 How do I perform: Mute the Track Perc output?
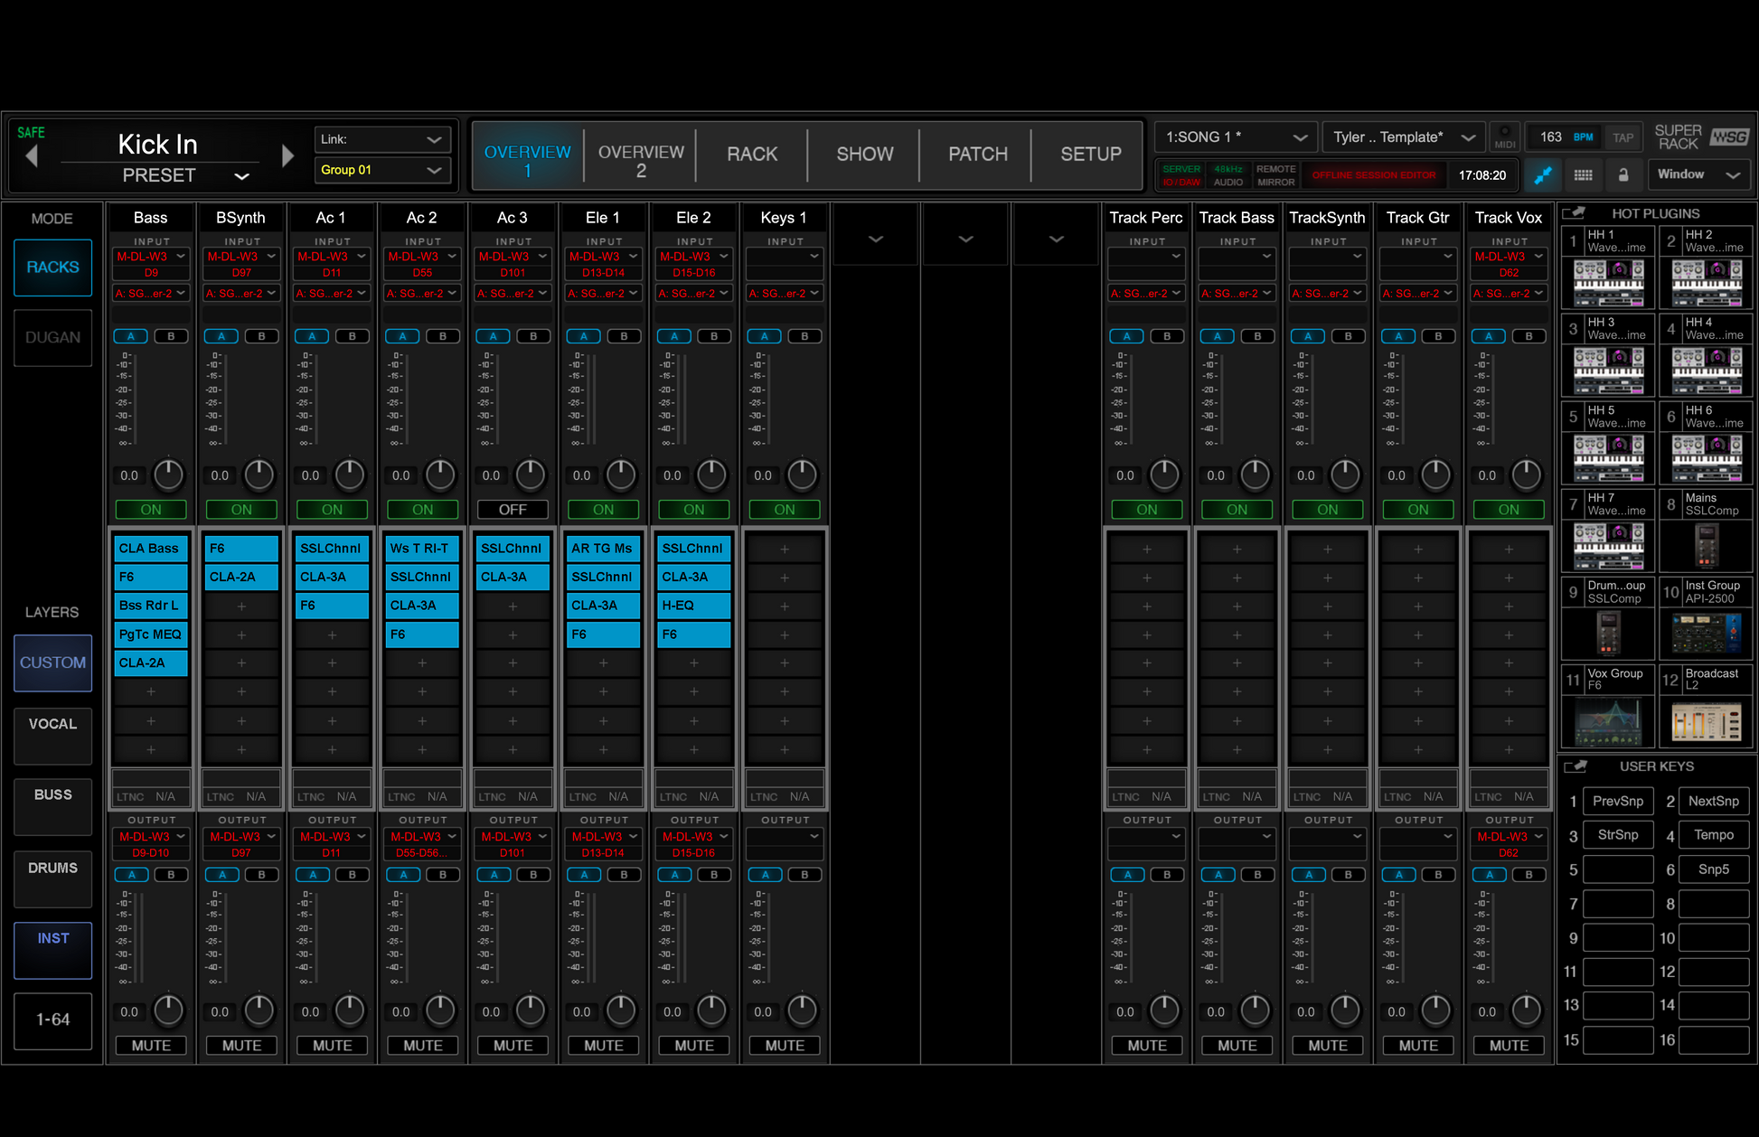(x=1146, y=1046)
